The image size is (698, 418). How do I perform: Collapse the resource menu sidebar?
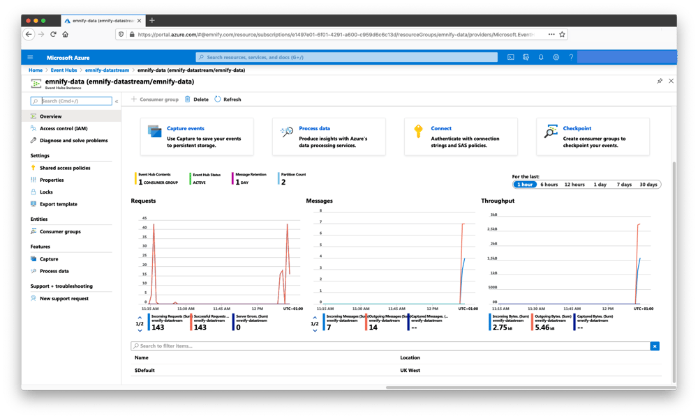tap(117, 101)
